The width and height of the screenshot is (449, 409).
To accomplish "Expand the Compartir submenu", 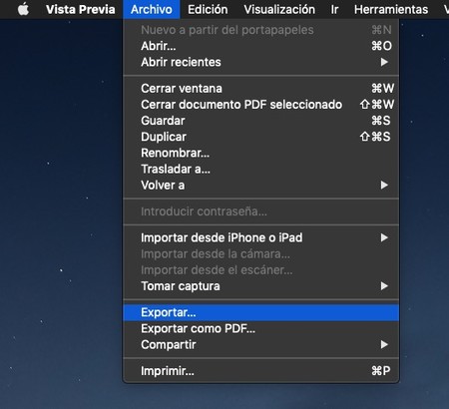I will pyautogui.click(x=261, y=345).
